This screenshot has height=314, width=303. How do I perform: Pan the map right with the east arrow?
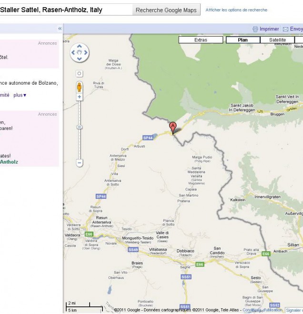[86, 53]
